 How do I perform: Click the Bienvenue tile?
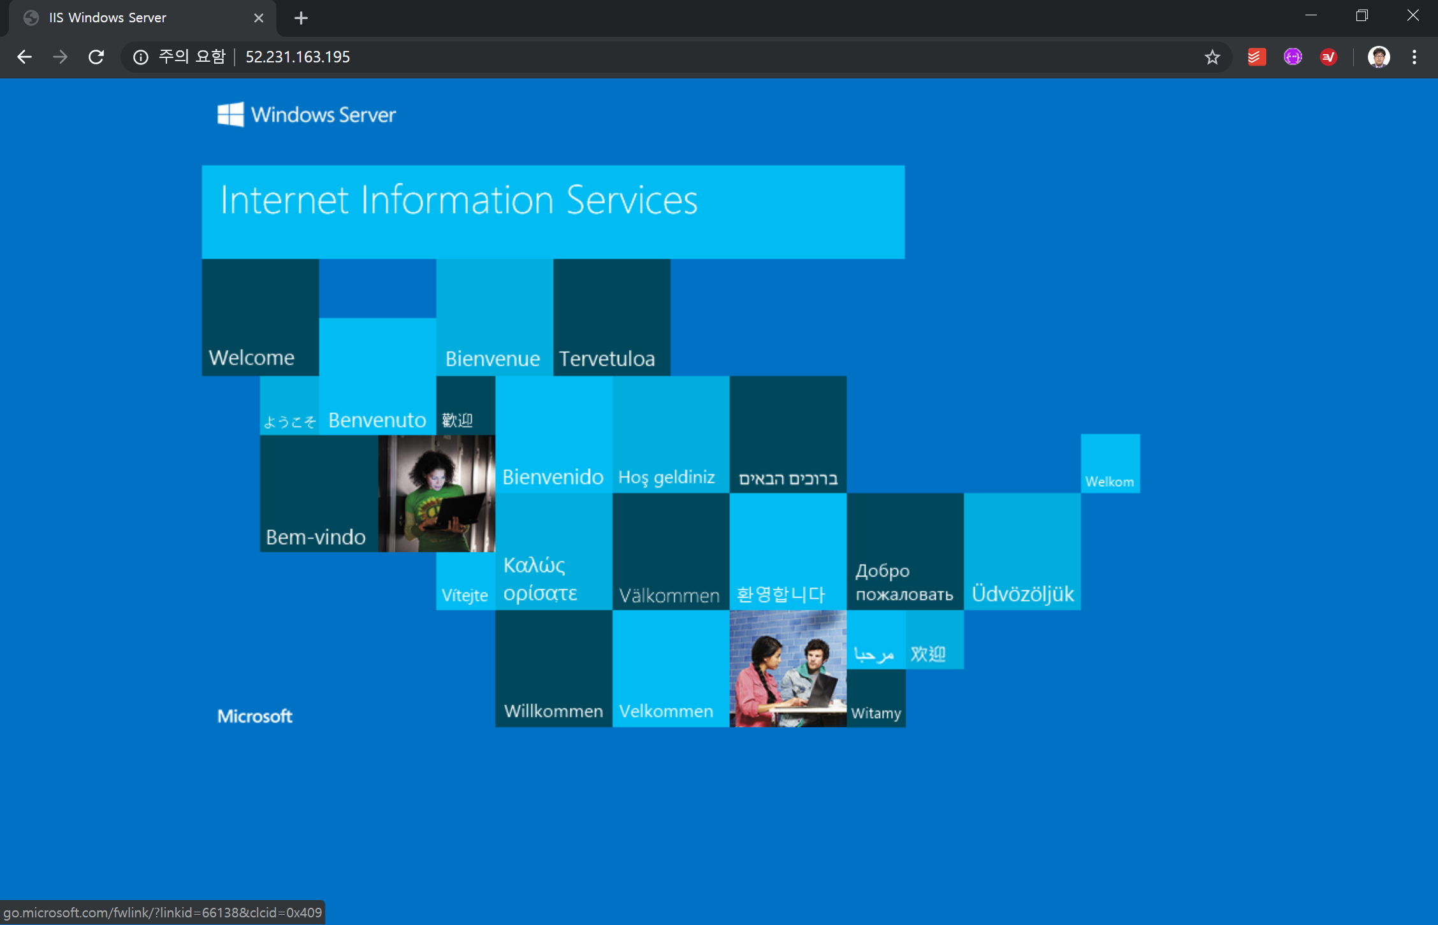(x=495, y=317)
